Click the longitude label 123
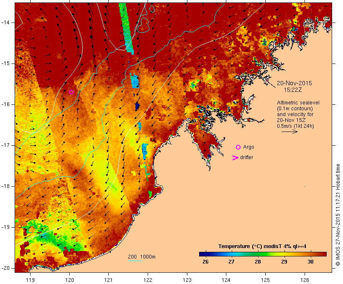Screen dimensions: 343x284 tap(187, 280)
